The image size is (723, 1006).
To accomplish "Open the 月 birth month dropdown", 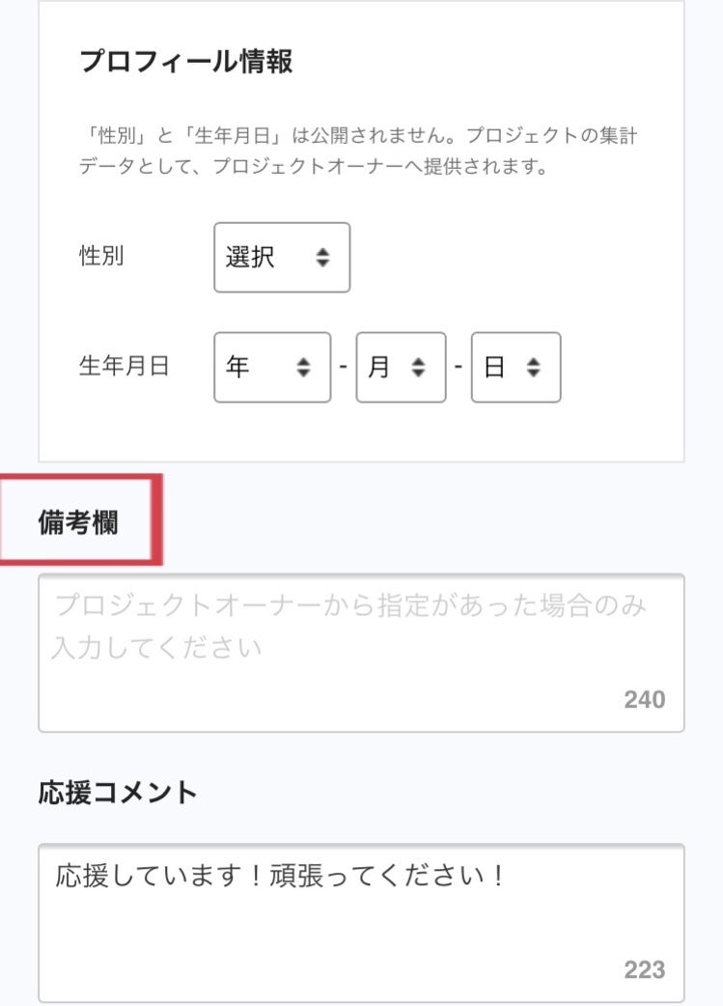I will tap(400, 368).
